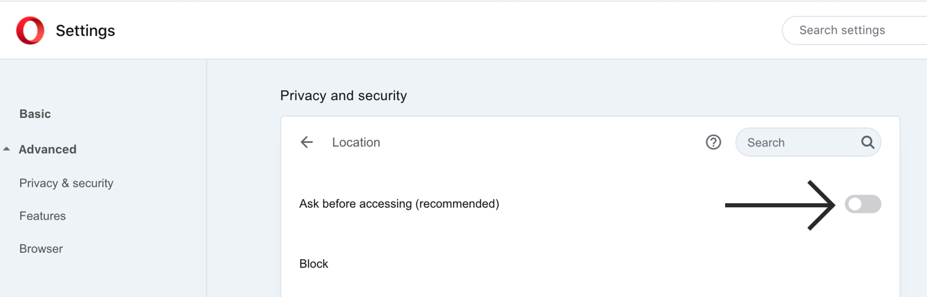Collapse the Advanced section triangle
The image size is (927, 297).
(6, 149)
